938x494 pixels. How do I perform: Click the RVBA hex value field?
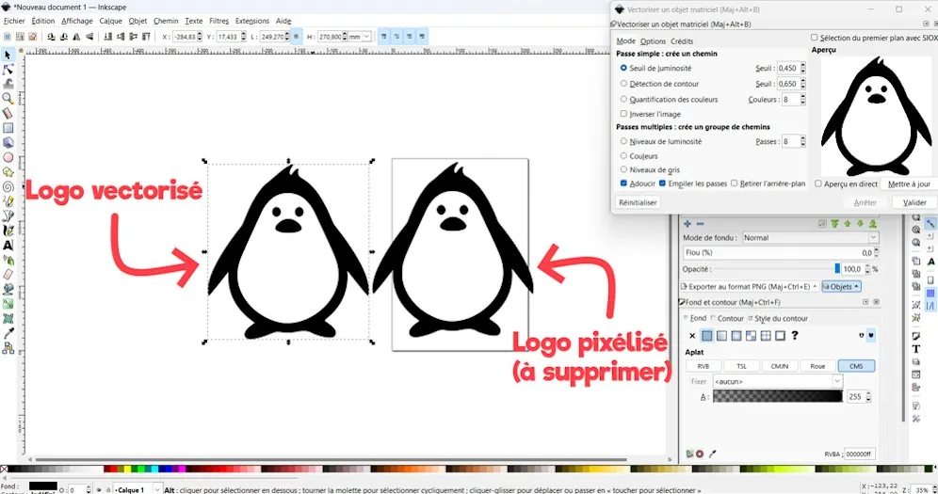click(x=860, y=454)
